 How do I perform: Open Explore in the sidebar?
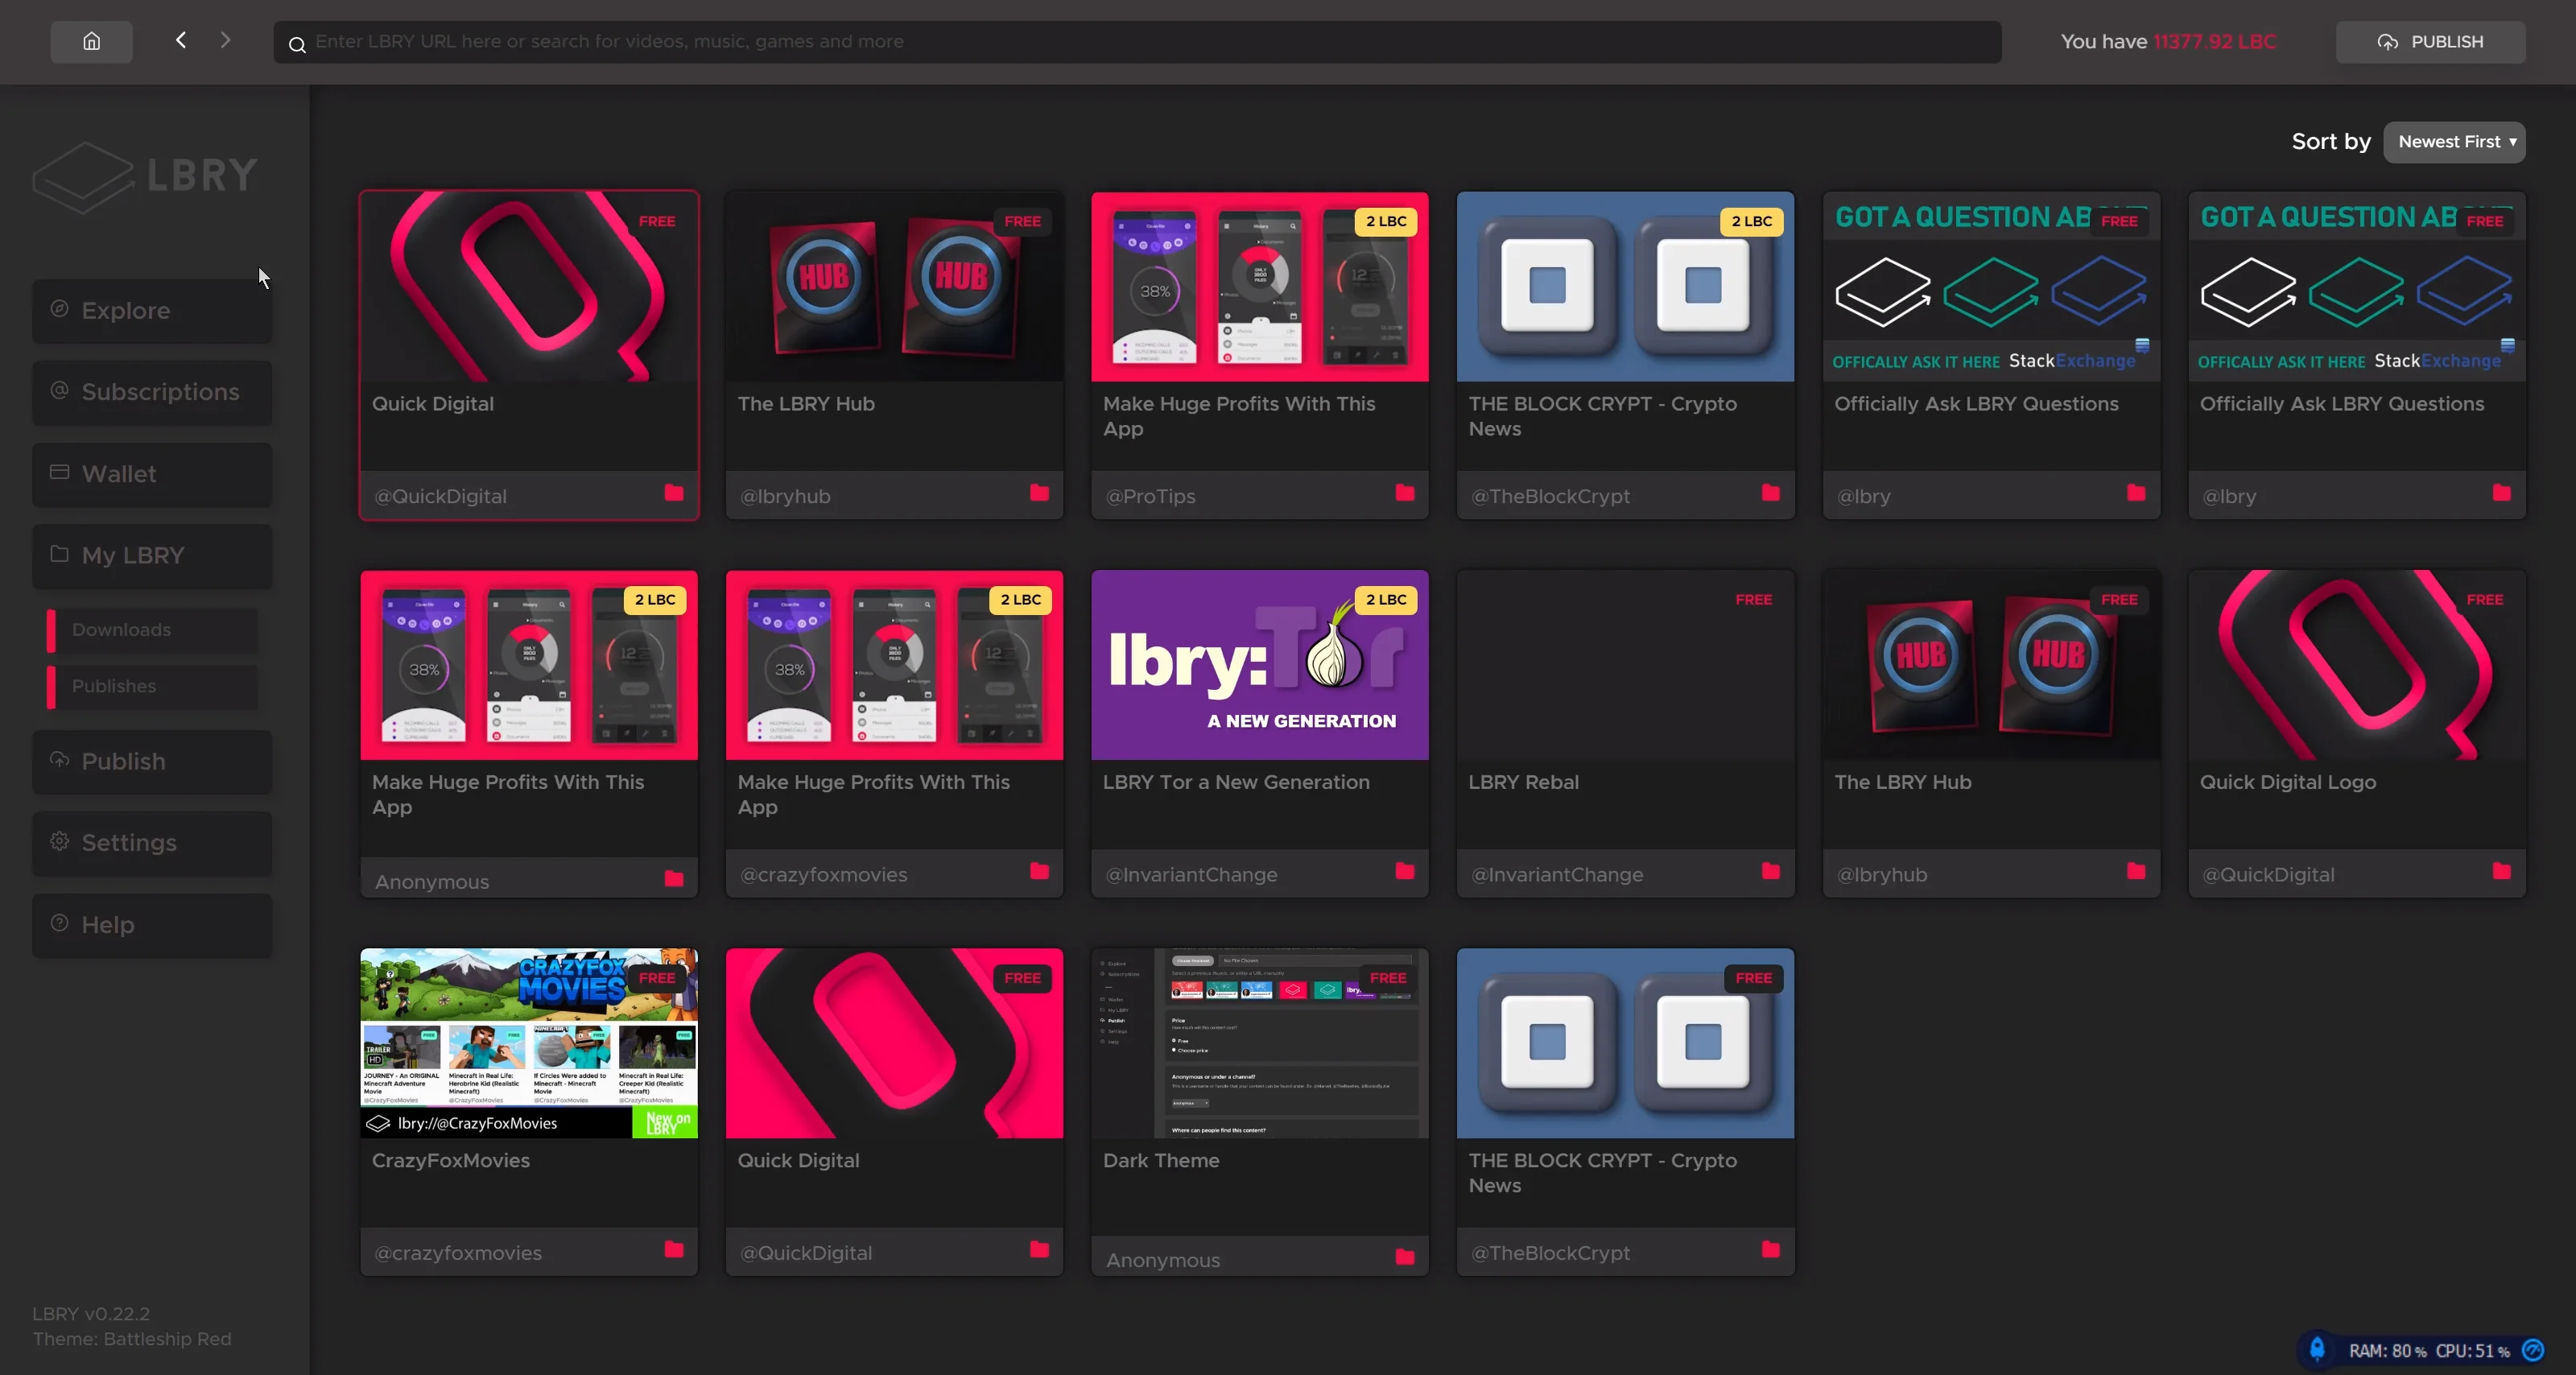click(x=152, y=311)
